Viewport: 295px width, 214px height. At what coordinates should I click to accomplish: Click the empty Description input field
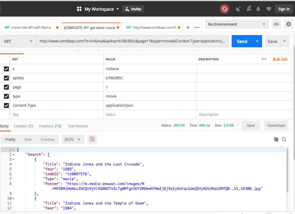click(x=244, y=114)
